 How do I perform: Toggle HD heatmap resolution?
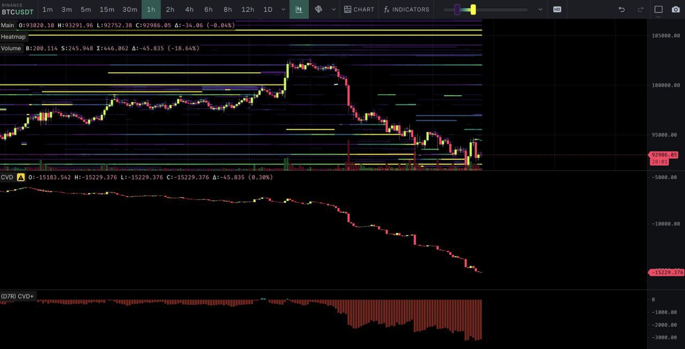coord(557,9)
